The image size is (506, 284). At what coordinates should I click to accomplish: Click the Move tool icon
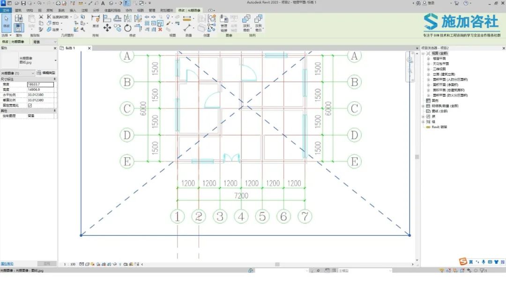[107, 28]
